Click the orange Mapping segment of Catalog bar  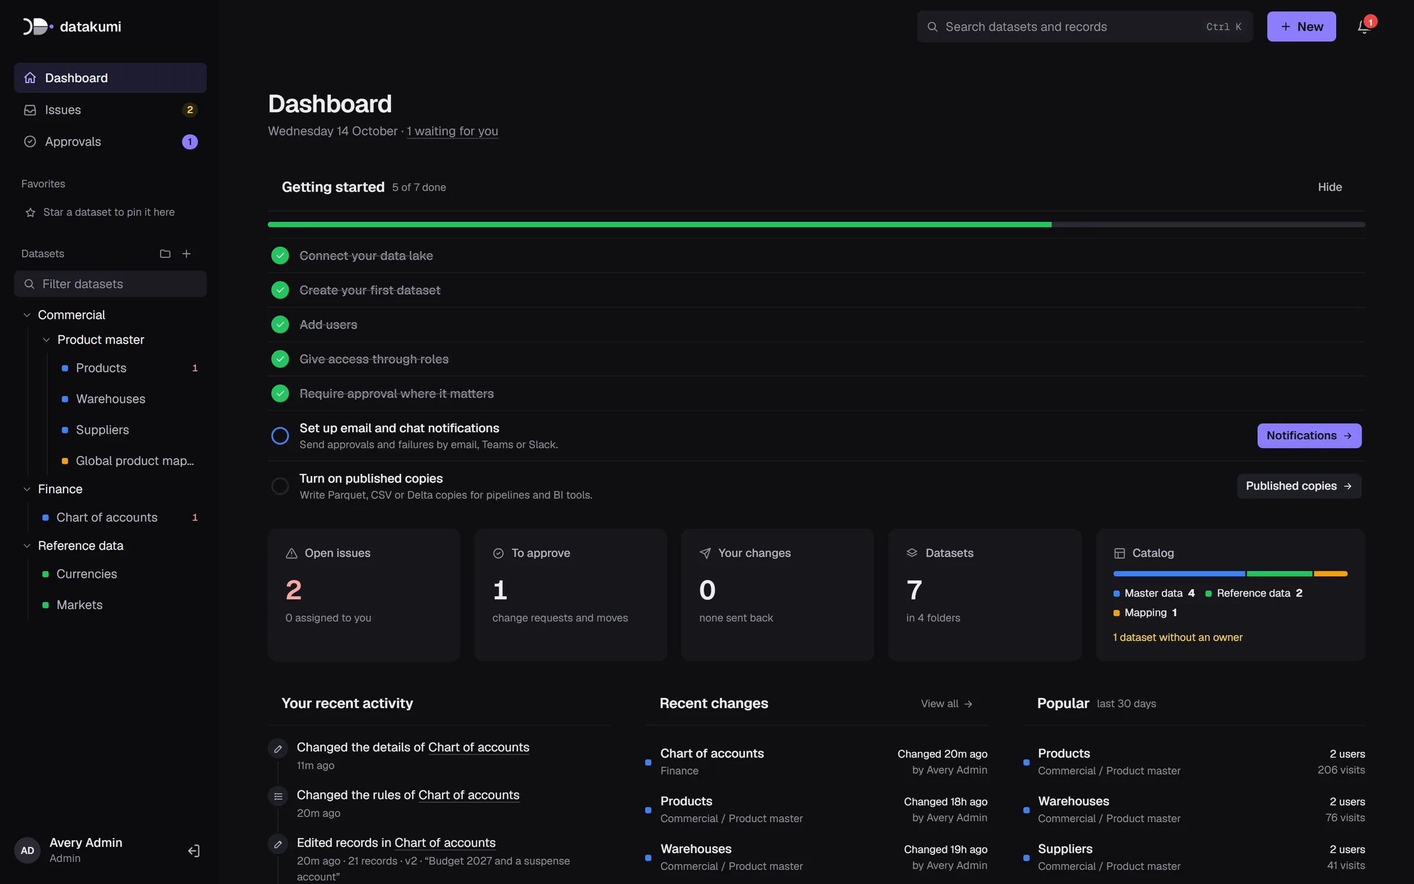tap(1330, 574)
